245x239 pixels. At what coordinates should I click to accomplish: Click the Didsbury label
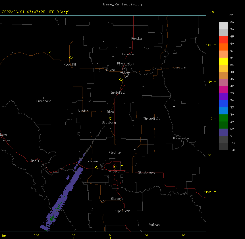[109, 122]
